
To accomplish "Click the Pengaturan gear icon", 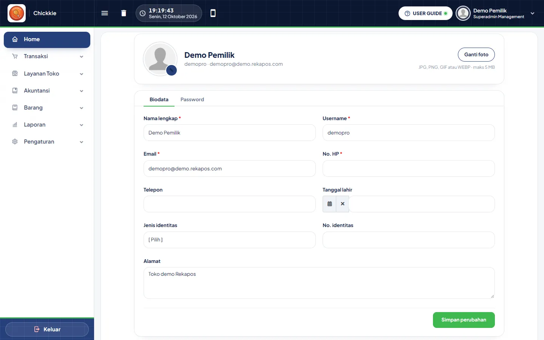I will [x=15, y=142].
